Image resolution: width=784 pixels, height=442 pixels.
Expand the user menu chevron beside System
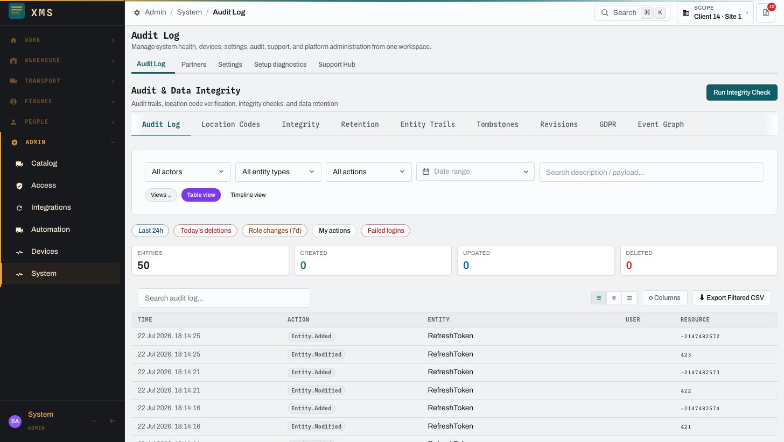[x=94, y=421]
